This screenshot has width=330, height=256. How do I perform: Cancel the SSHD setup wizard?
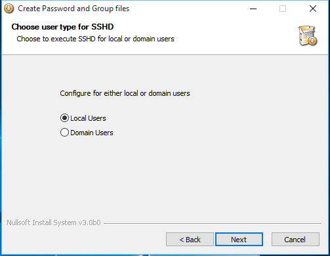coord(295,240)
